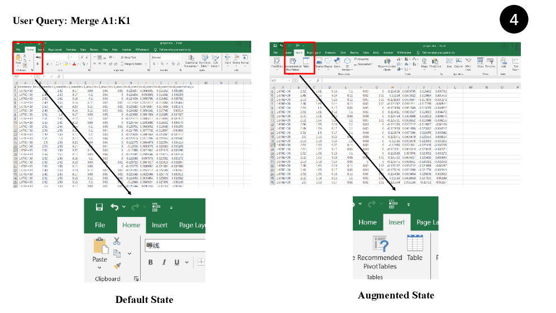
Task: Open Customize Quick Access dropdown in Augmented inset
Action: click(409, 205)
